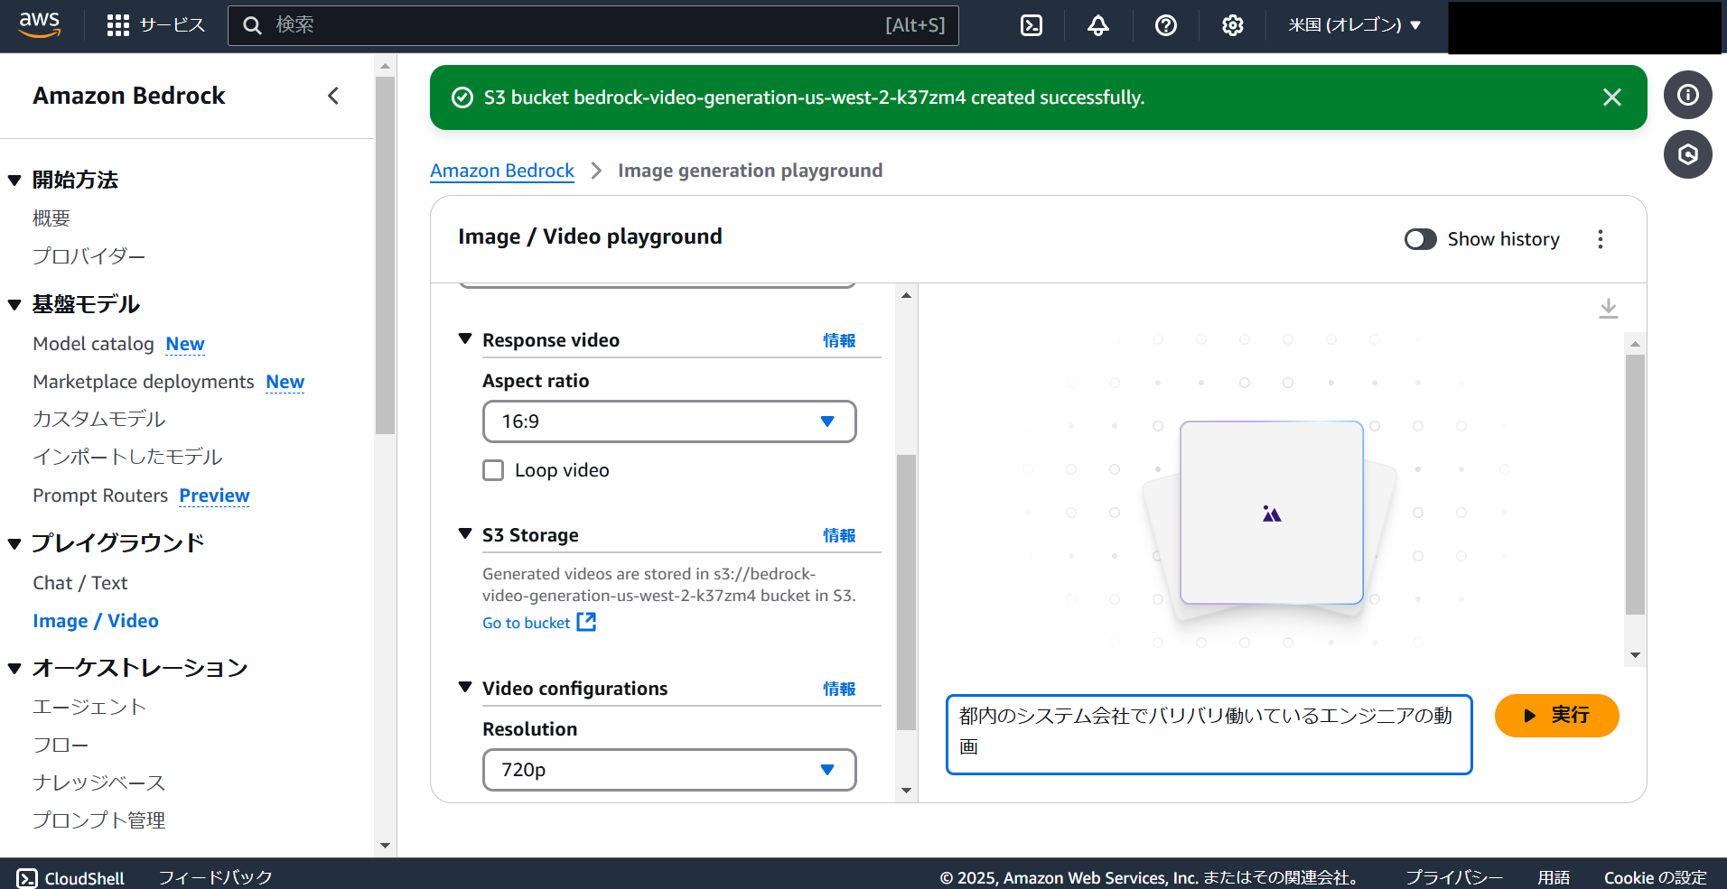
Task: Open the Chat / Text playground
Action: point(80,583)
